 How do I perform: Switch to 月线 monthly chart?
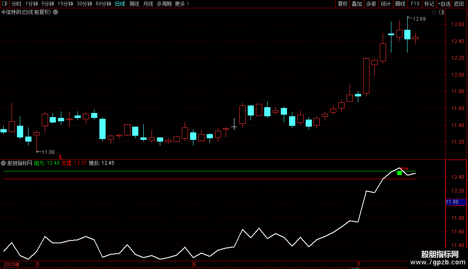[x=148, y=4]
